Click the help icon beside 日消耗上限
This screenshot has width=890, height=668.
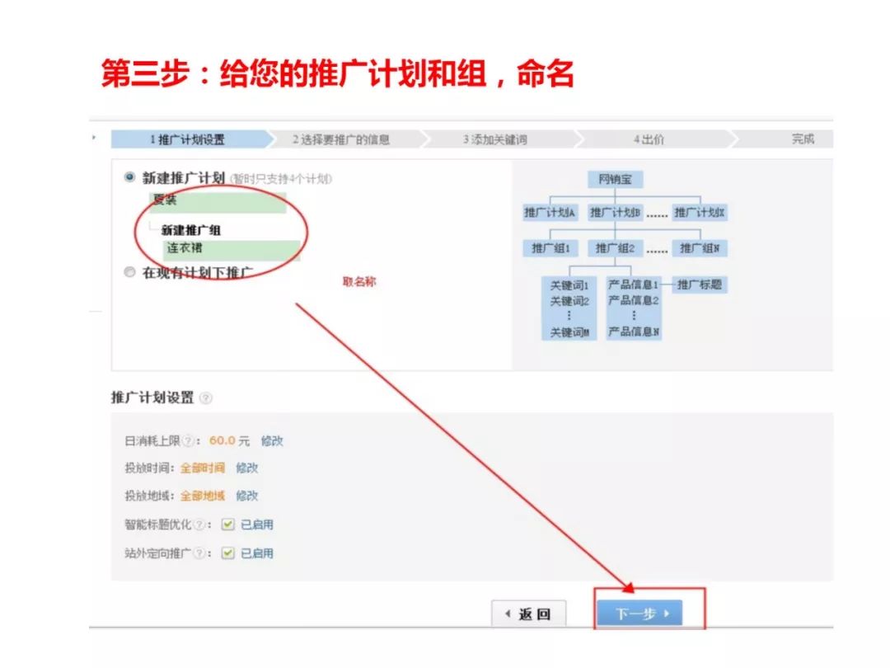click(188, 441)
